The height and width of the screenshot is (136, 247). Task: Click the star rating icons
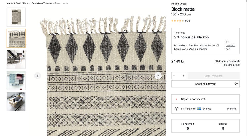(x=178, y=21)
